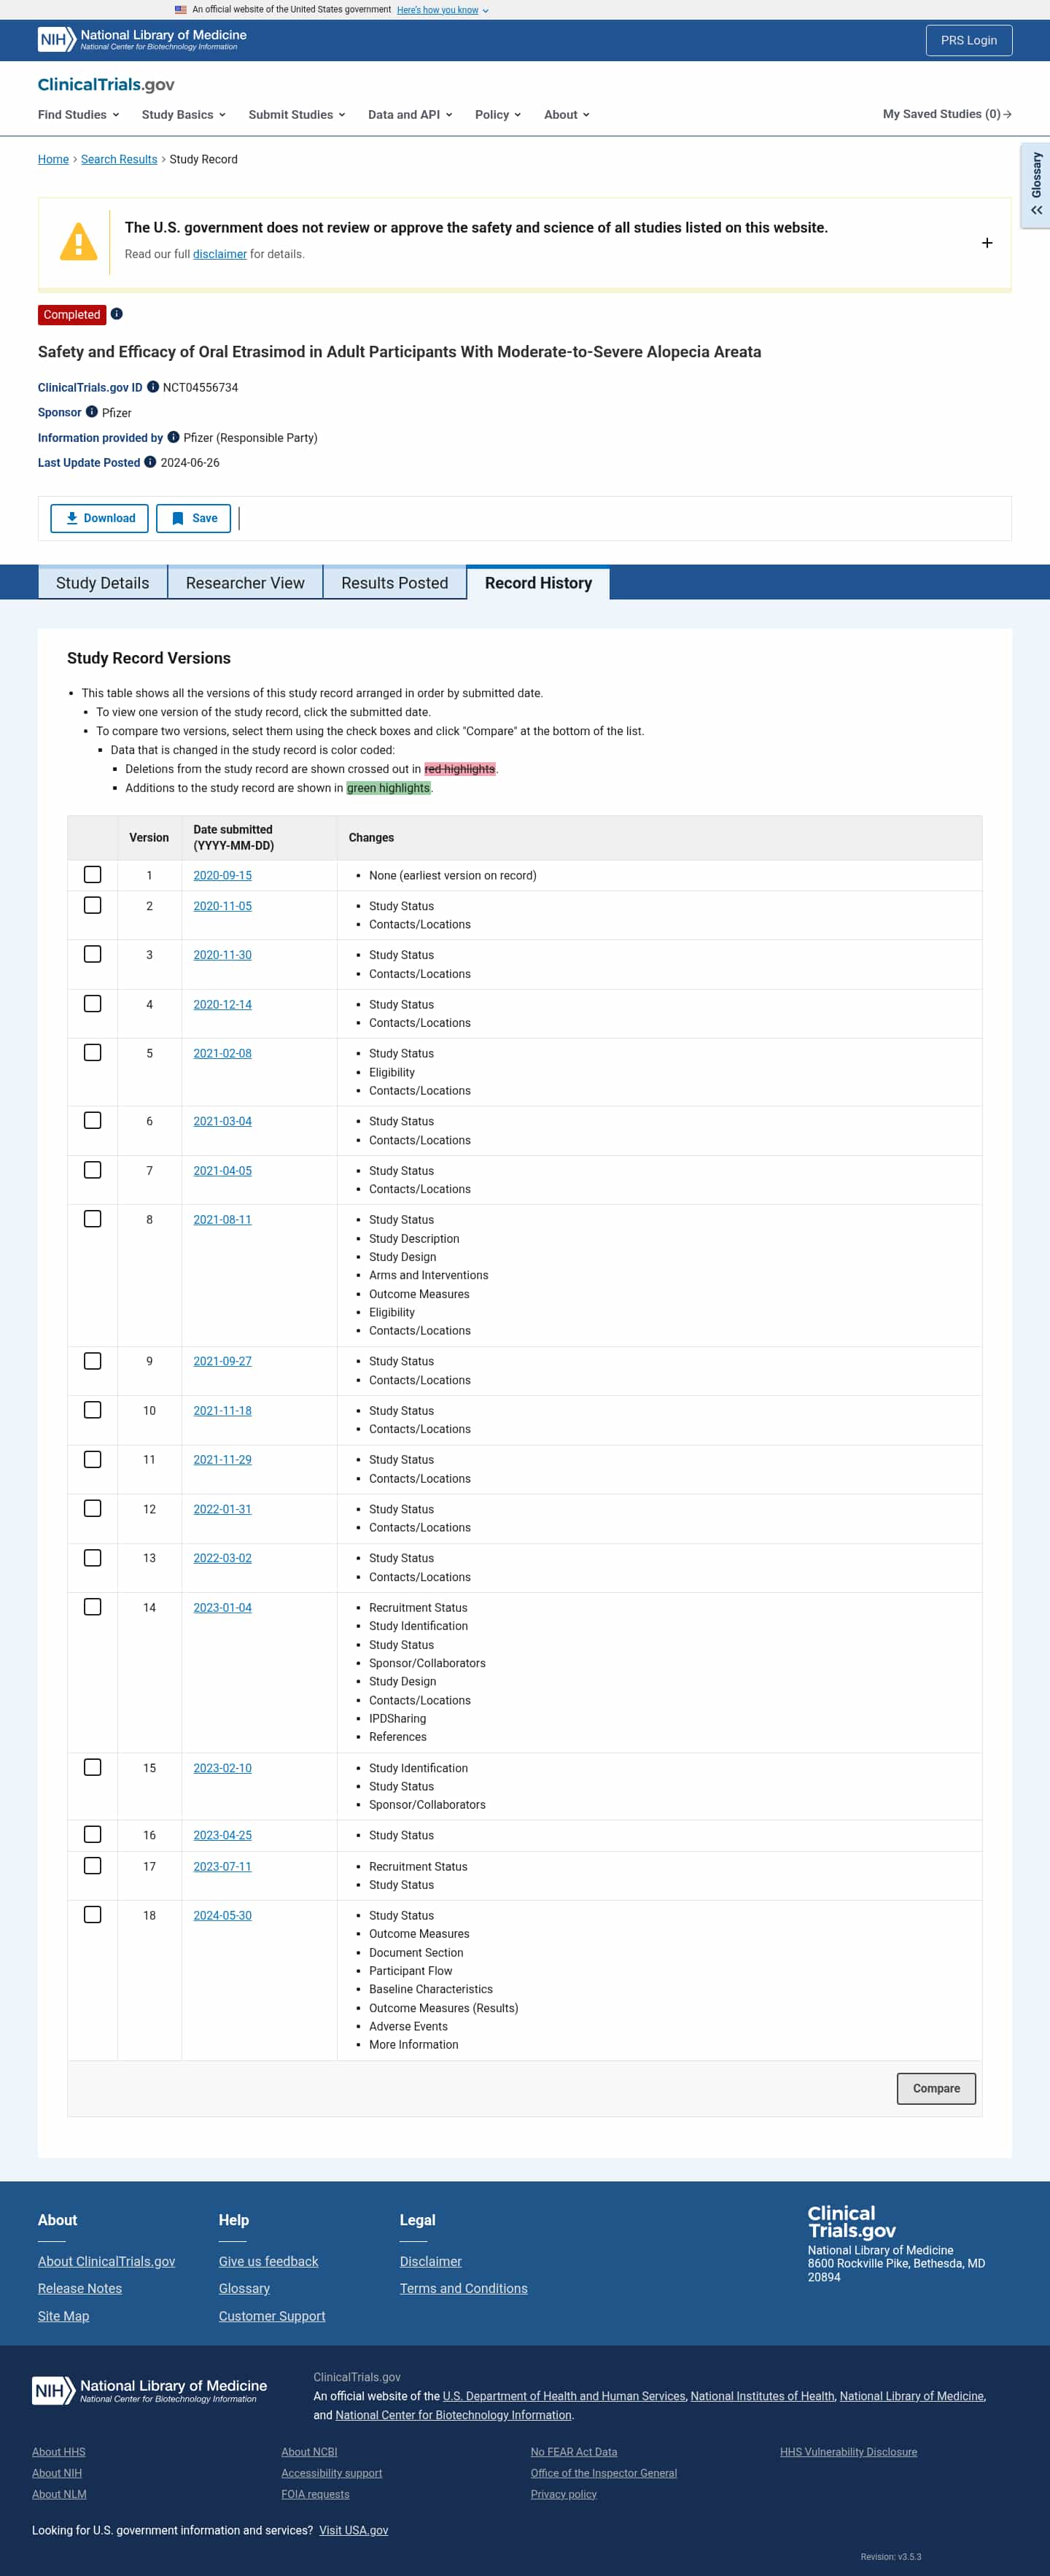Check the checkbox for version 1
Image resolution: width=1050 pixels, height=2576 pixels.
click(x=93, y=874)
